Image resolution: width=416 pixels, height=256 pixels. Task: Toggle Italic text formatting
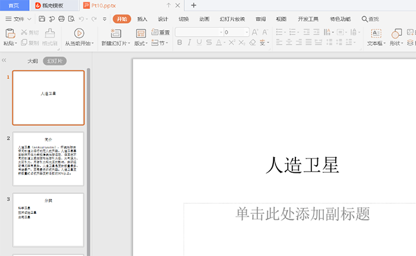tap(190, 43)
